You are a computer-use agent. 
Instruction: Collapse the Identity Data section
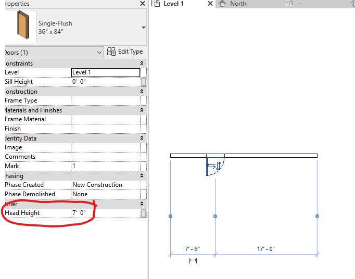(142, 138)
